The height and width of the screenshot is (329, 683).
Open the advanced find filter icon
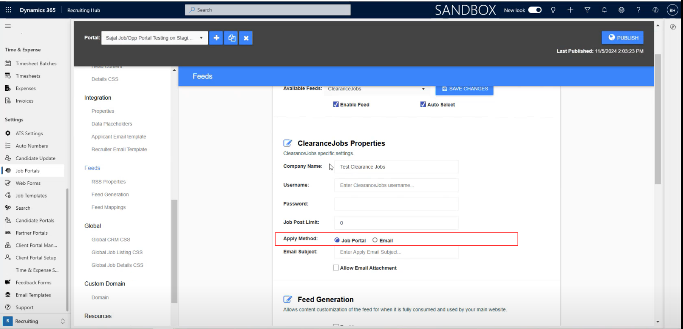587,10
